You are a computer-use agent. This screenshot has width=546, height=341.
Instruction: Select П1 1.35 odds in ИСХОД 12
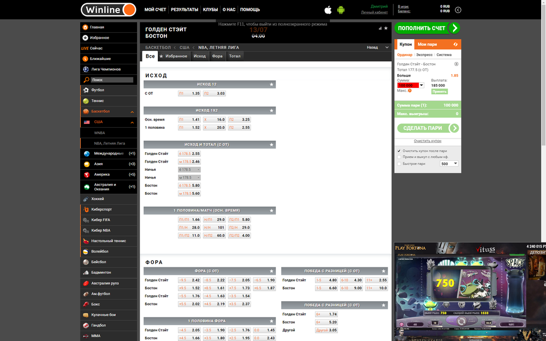(x=189, y=93)
